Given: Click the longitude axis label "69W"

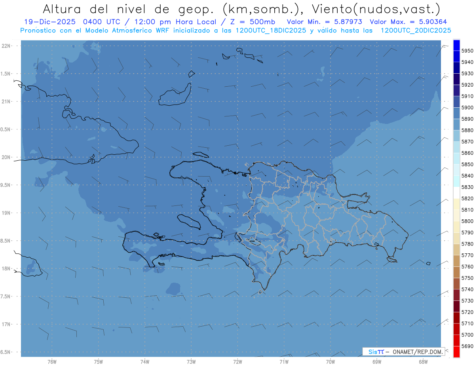Looking at the screenshot, I should 377,362.
